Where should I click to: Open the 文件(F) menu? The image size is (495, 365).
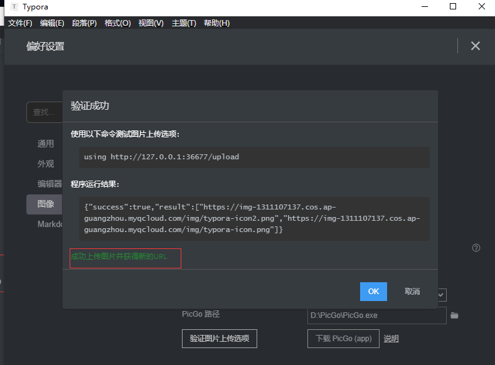20,23
